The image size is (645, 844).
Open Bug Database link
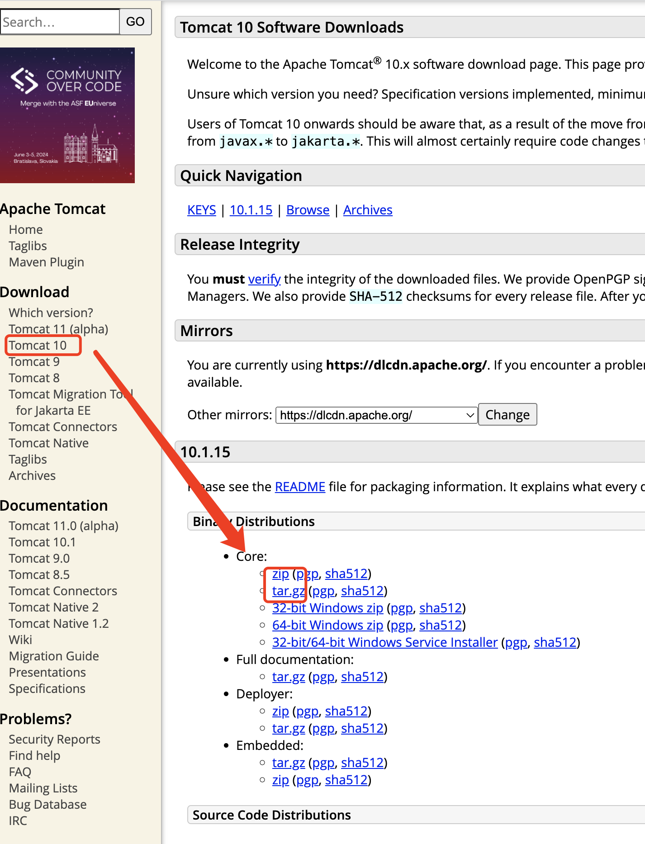[47, 805]
